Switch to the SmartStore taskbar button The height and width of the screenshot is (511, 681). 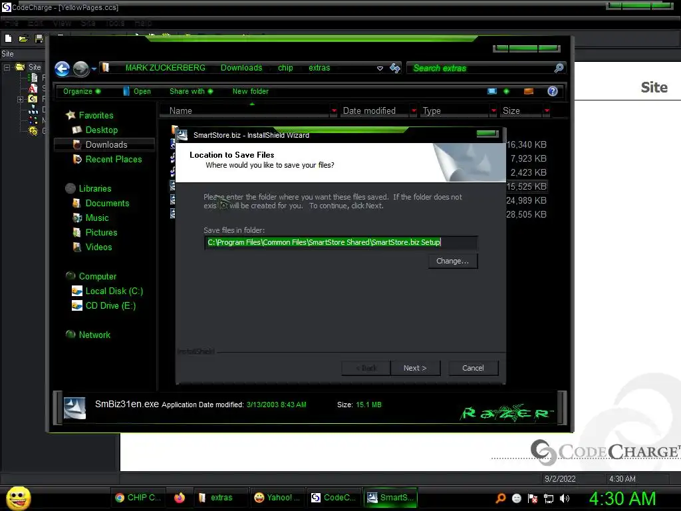390,498
